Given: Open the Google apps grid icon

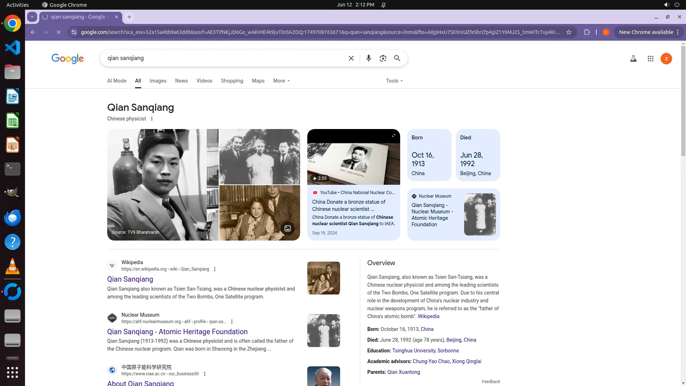Looking at the screenshot, I should [x=650, y=59].
